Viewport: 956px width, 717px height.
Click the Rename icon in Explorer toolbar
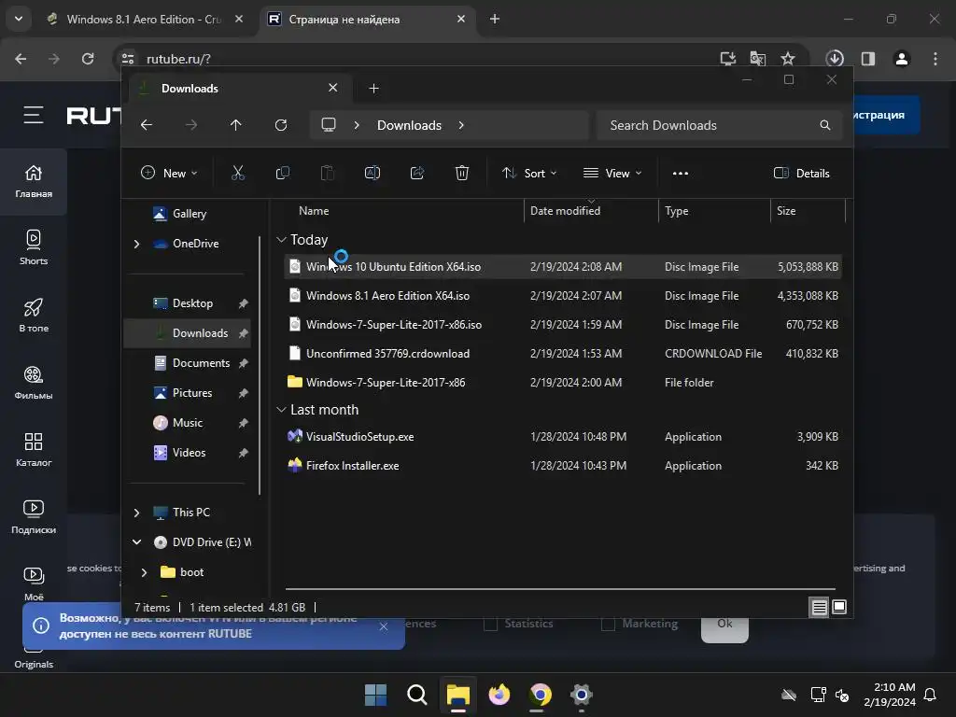tap(372, 173)
